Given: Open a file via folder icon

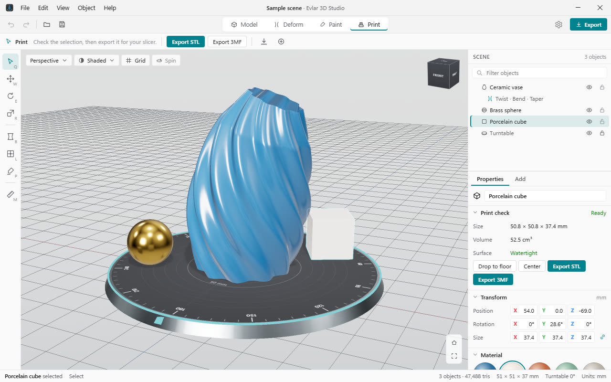Looking at the screenshot, I should pos(47,24).
